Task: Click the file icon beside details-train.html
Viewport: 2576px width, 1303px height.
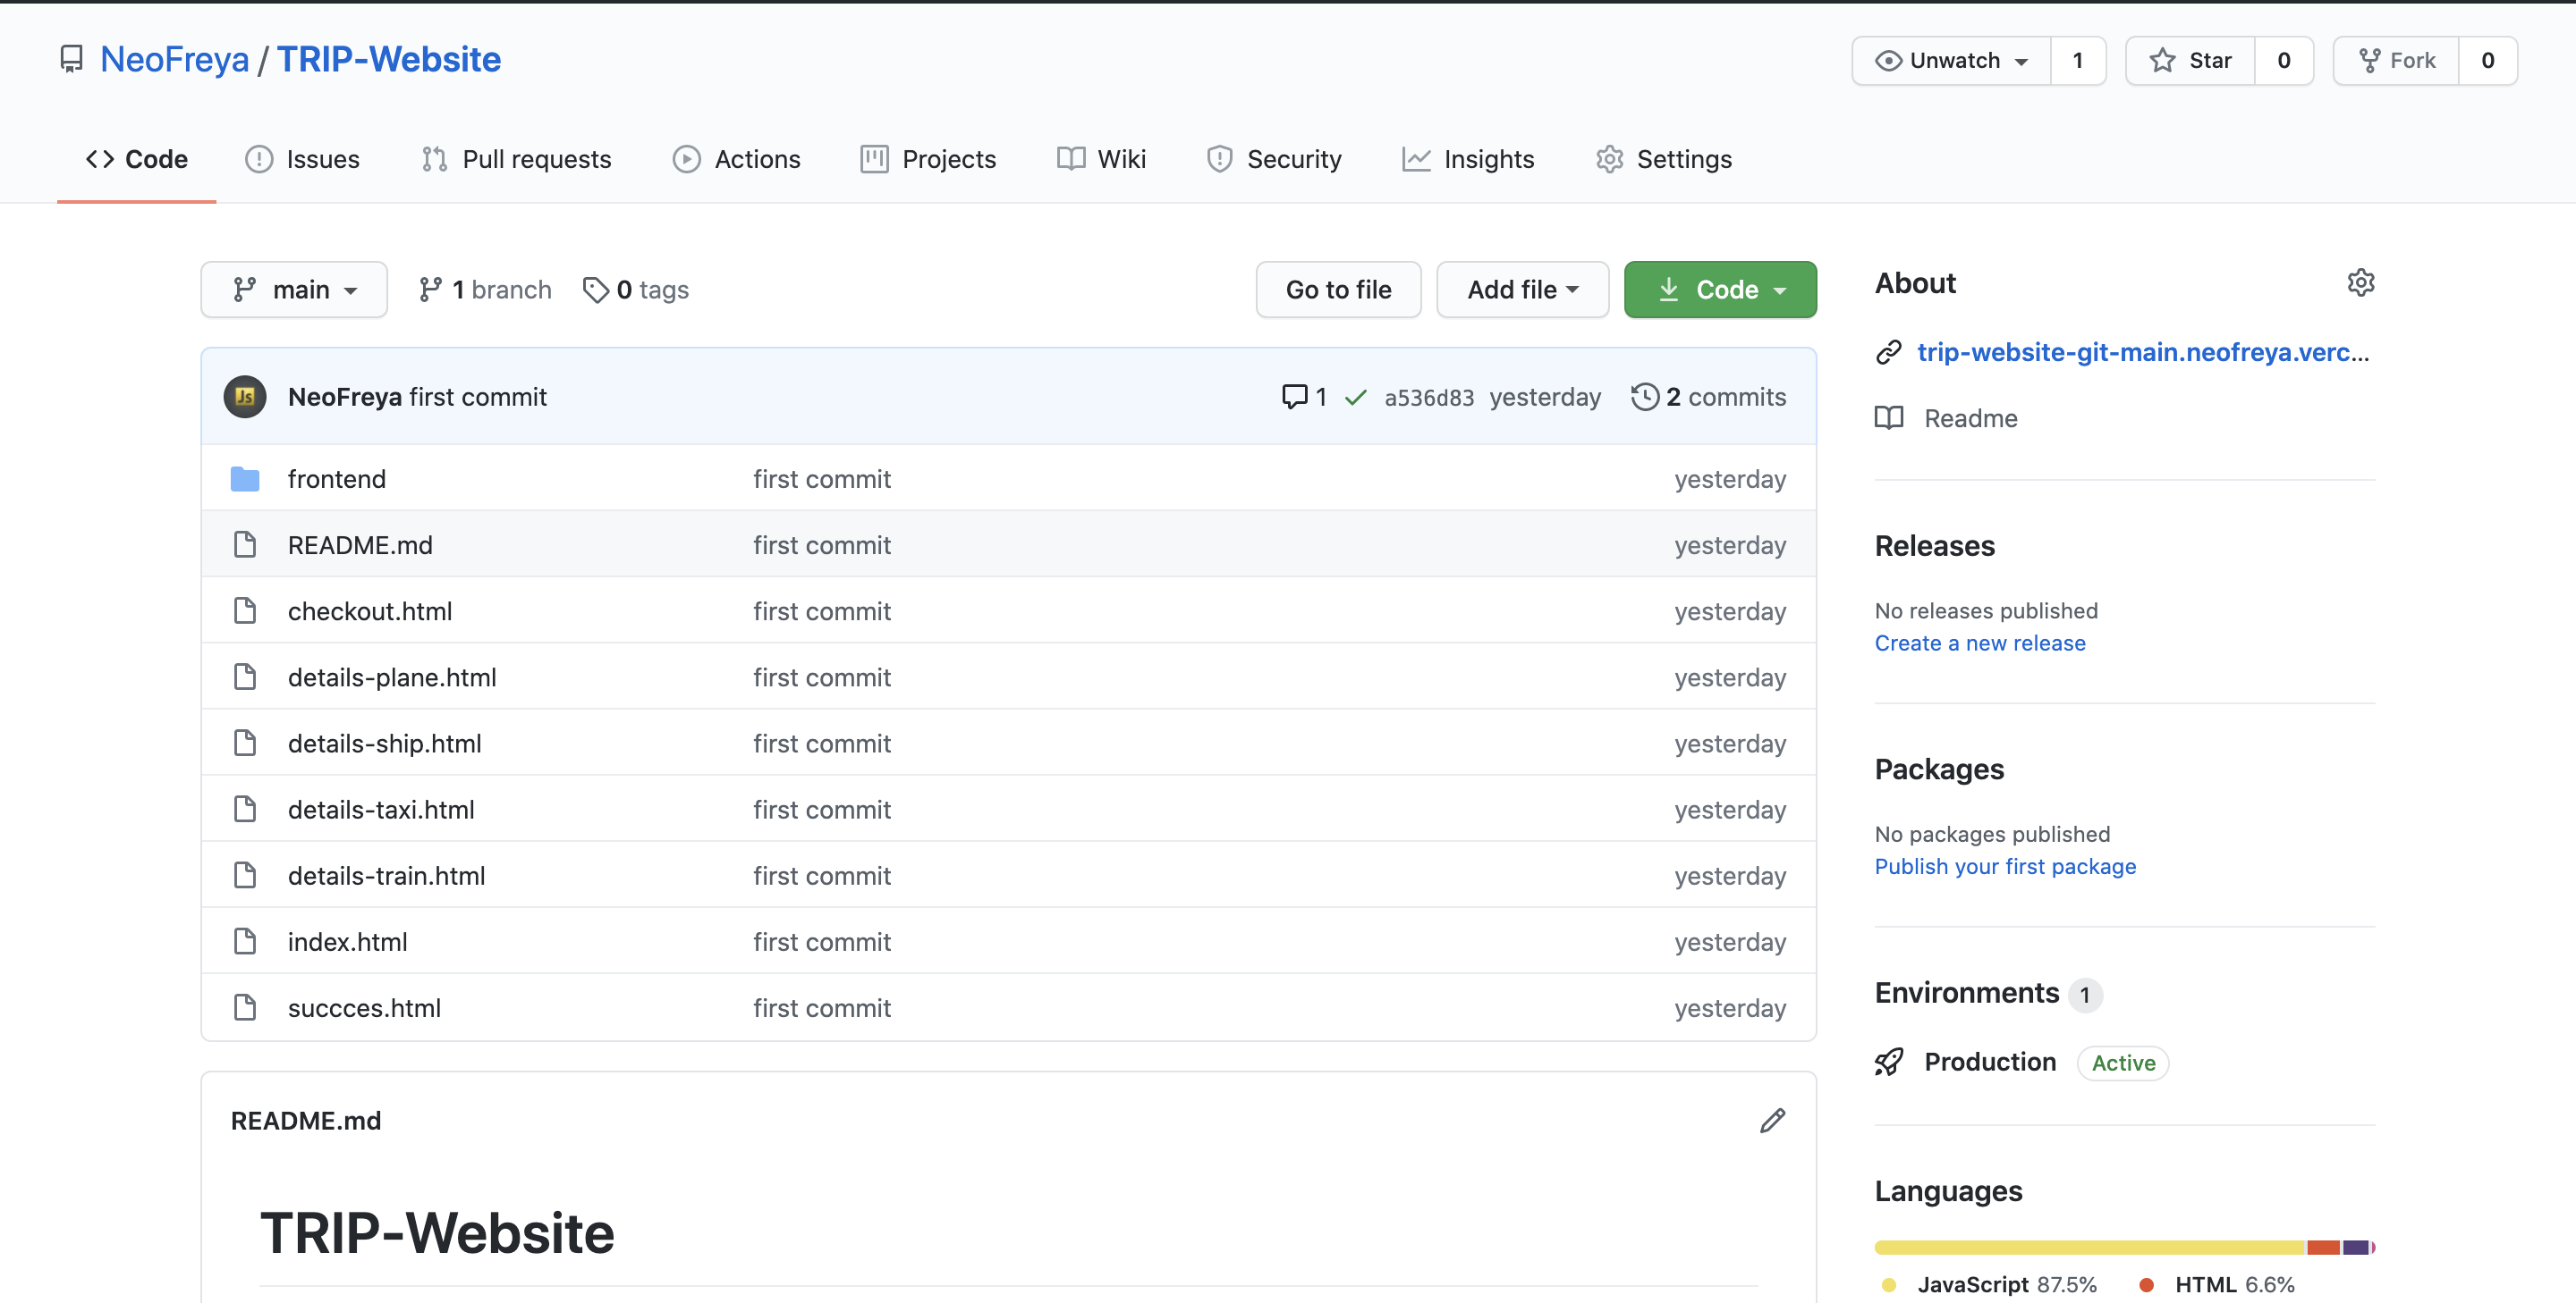Action: tap(245, 875)
